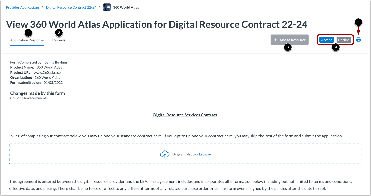Click the cloud upload icon in the drop area

click(x=165, y=154)
